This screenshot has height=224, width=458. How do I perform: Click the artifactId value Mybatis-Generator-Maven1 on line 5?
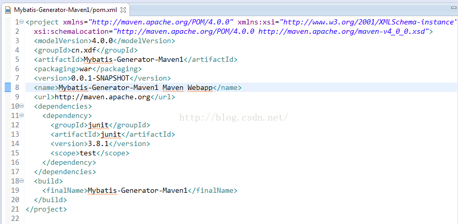tap(134, 59)
